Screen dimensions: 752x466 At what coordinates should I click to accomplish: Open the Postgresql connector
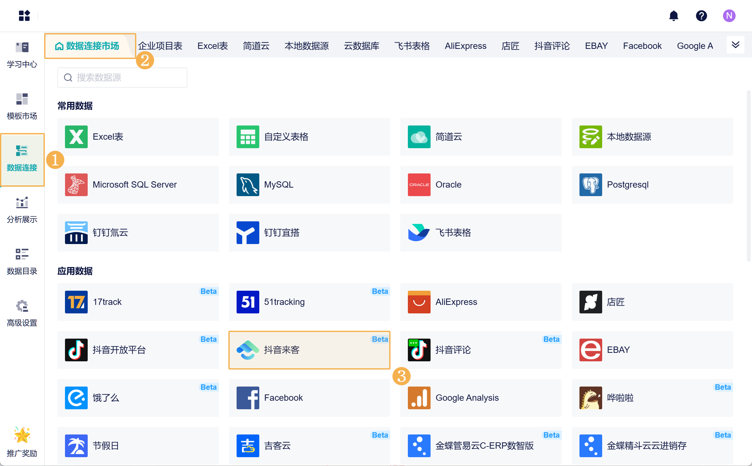pyautogui.click(x=652, y=185)
